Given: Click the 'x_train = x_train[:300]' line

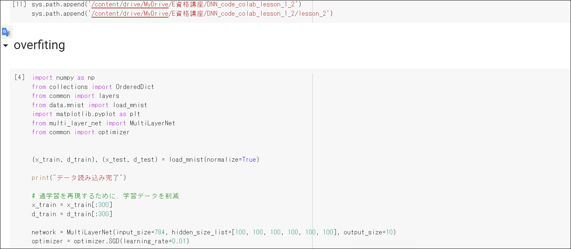Looking at the screenshot, I should (x=72, y=205).
